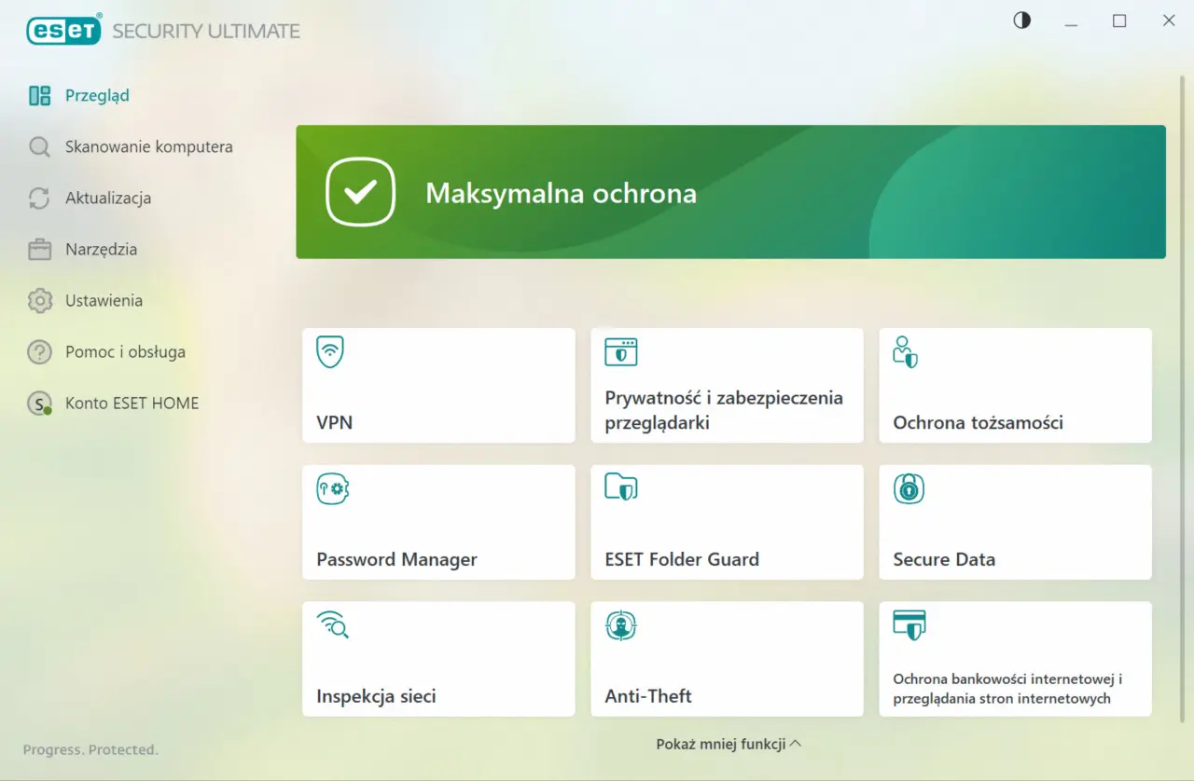The height and width of the screenshot is (781, 1194).
Task: Click the Maksymalna ochrona status banner
Action: tap(730, 192)
